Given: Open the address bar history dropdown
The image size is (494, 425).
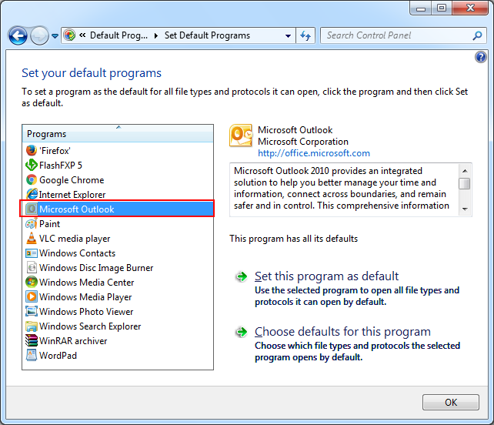Looking at the screenshot, I should (288, 35).
